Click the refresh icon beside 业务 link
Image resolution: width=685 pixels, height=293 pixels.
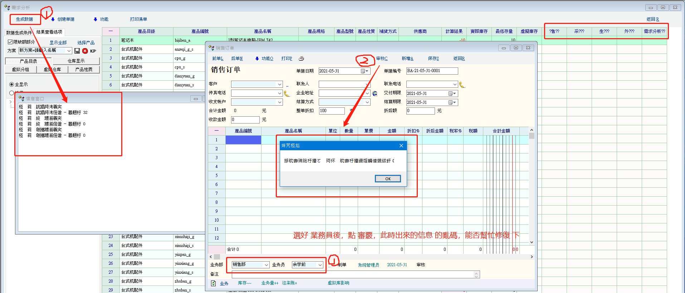(x=214, y=283)
